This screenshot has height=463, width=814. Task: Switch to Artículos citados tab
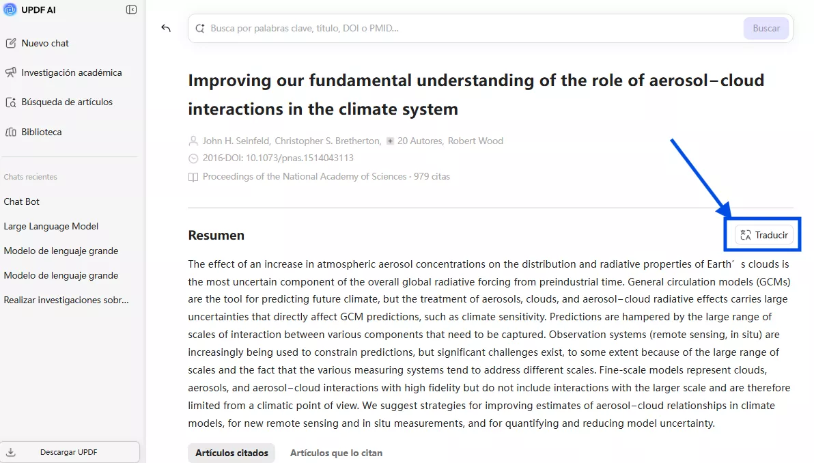(231, 453)
